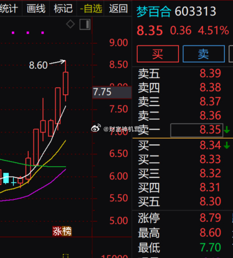Select the 买四 price 8.31
Image resolution: width=233 pixels, height=258 pixels.
[x=210, y=187]
